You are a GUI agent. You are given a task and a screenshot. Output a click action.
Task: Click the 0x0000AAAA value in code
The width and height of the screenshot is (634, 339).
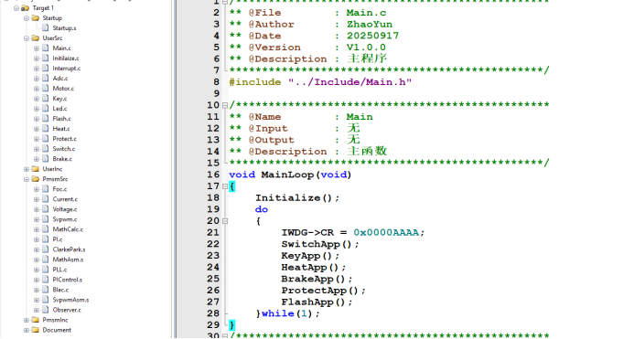(x=386, y=232)
